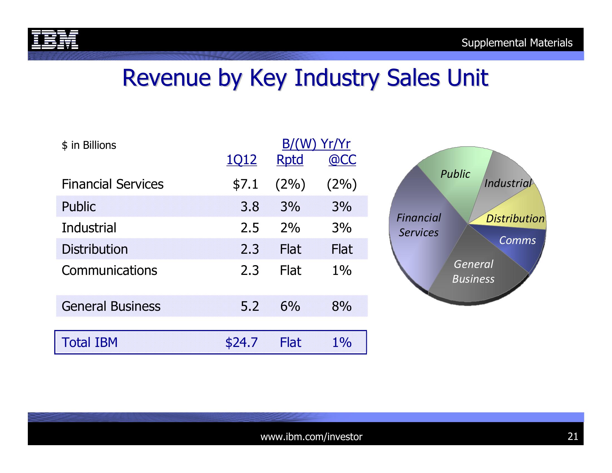The image size is (612, 473).
Task: Select the 'Total IBM' row label
Action: 90,342
